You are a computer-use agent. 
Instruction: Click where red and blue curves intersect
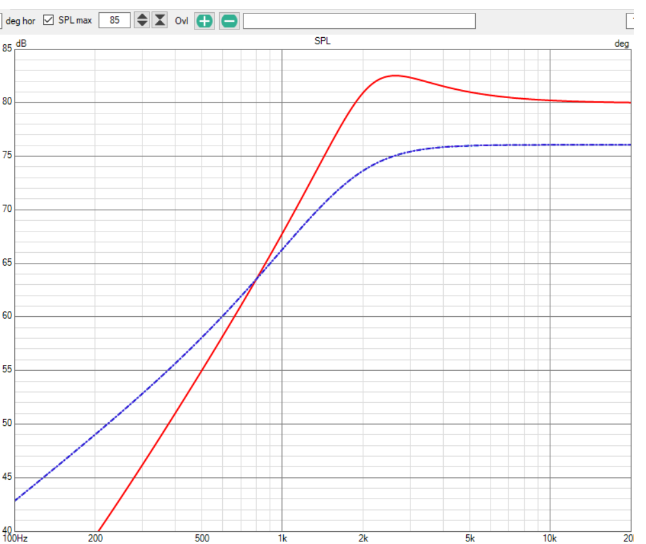pos(256,280)
